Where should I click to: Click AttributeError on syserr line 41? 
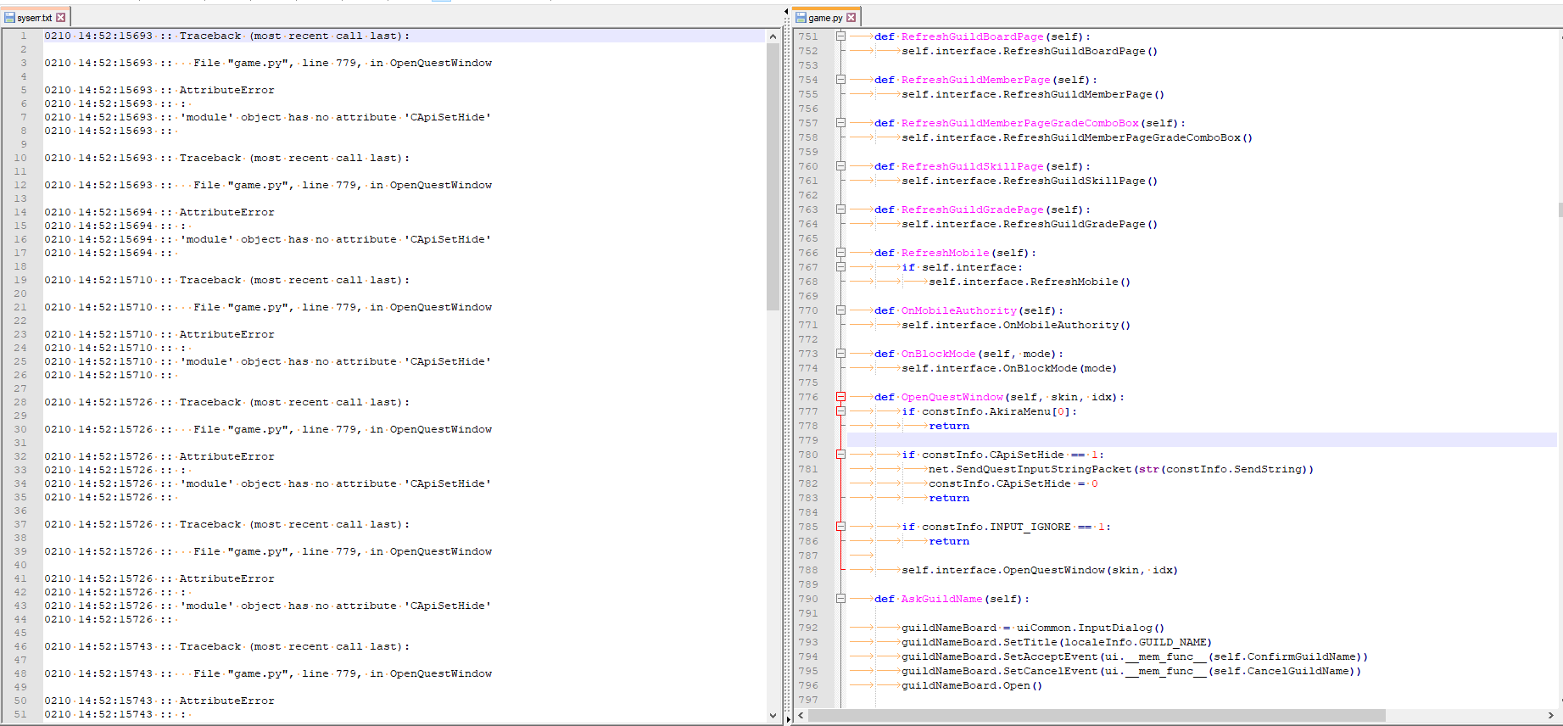(x=227, y=578)
